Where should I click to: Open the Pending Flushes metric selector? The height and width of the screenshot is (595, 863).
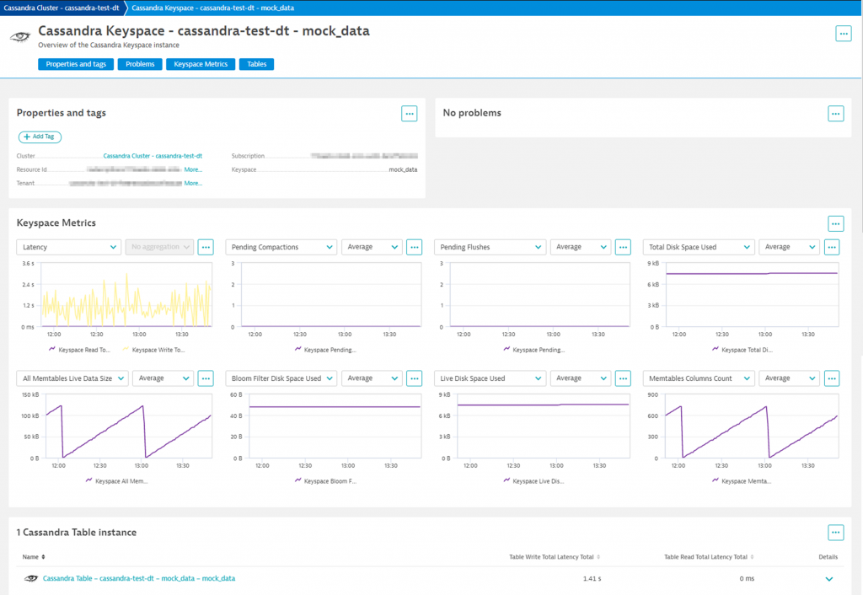[x=490, y=246]
